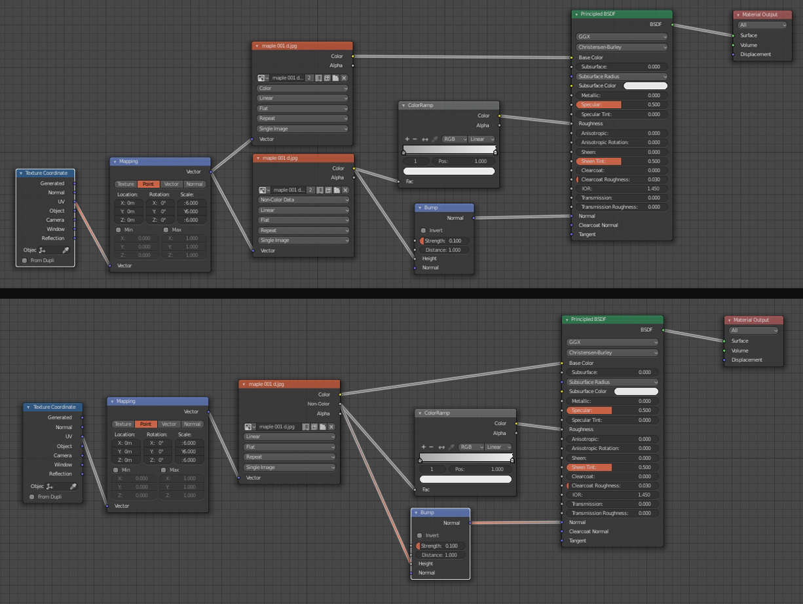Image resolution: width=803 pixels, height=604 pixels.
Task: Select Normal type in upper Mapping node
Action: [x=195, y=184]
